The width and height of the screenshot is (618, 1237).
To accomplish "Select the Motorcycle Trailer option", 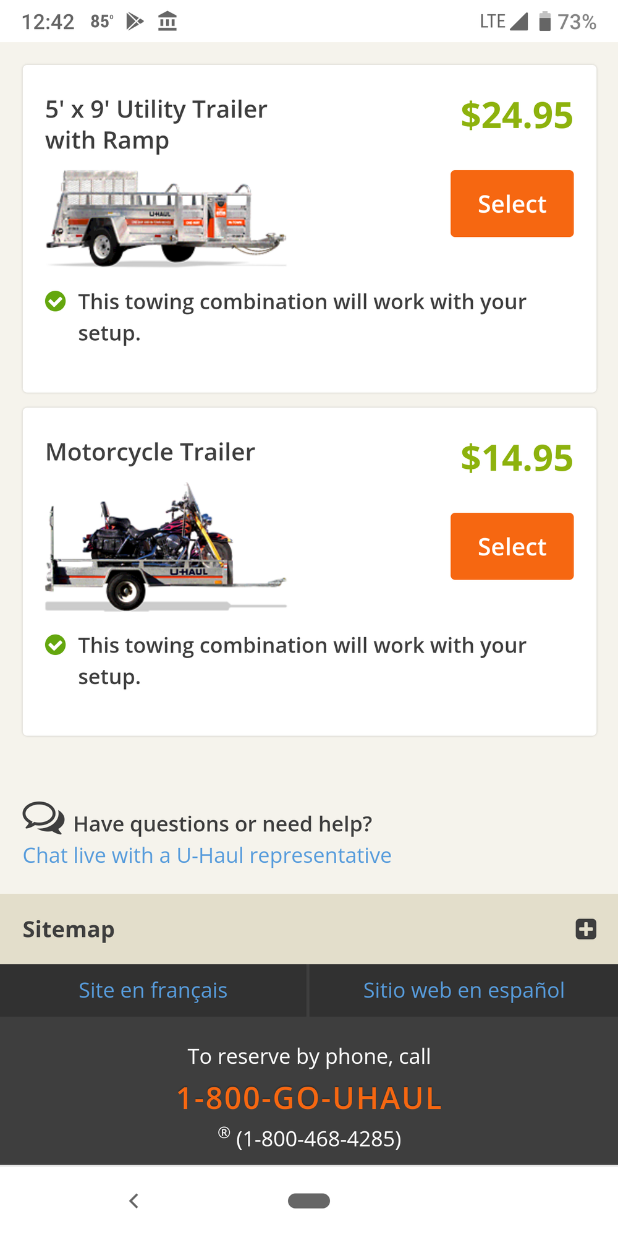I will point(512,546).
